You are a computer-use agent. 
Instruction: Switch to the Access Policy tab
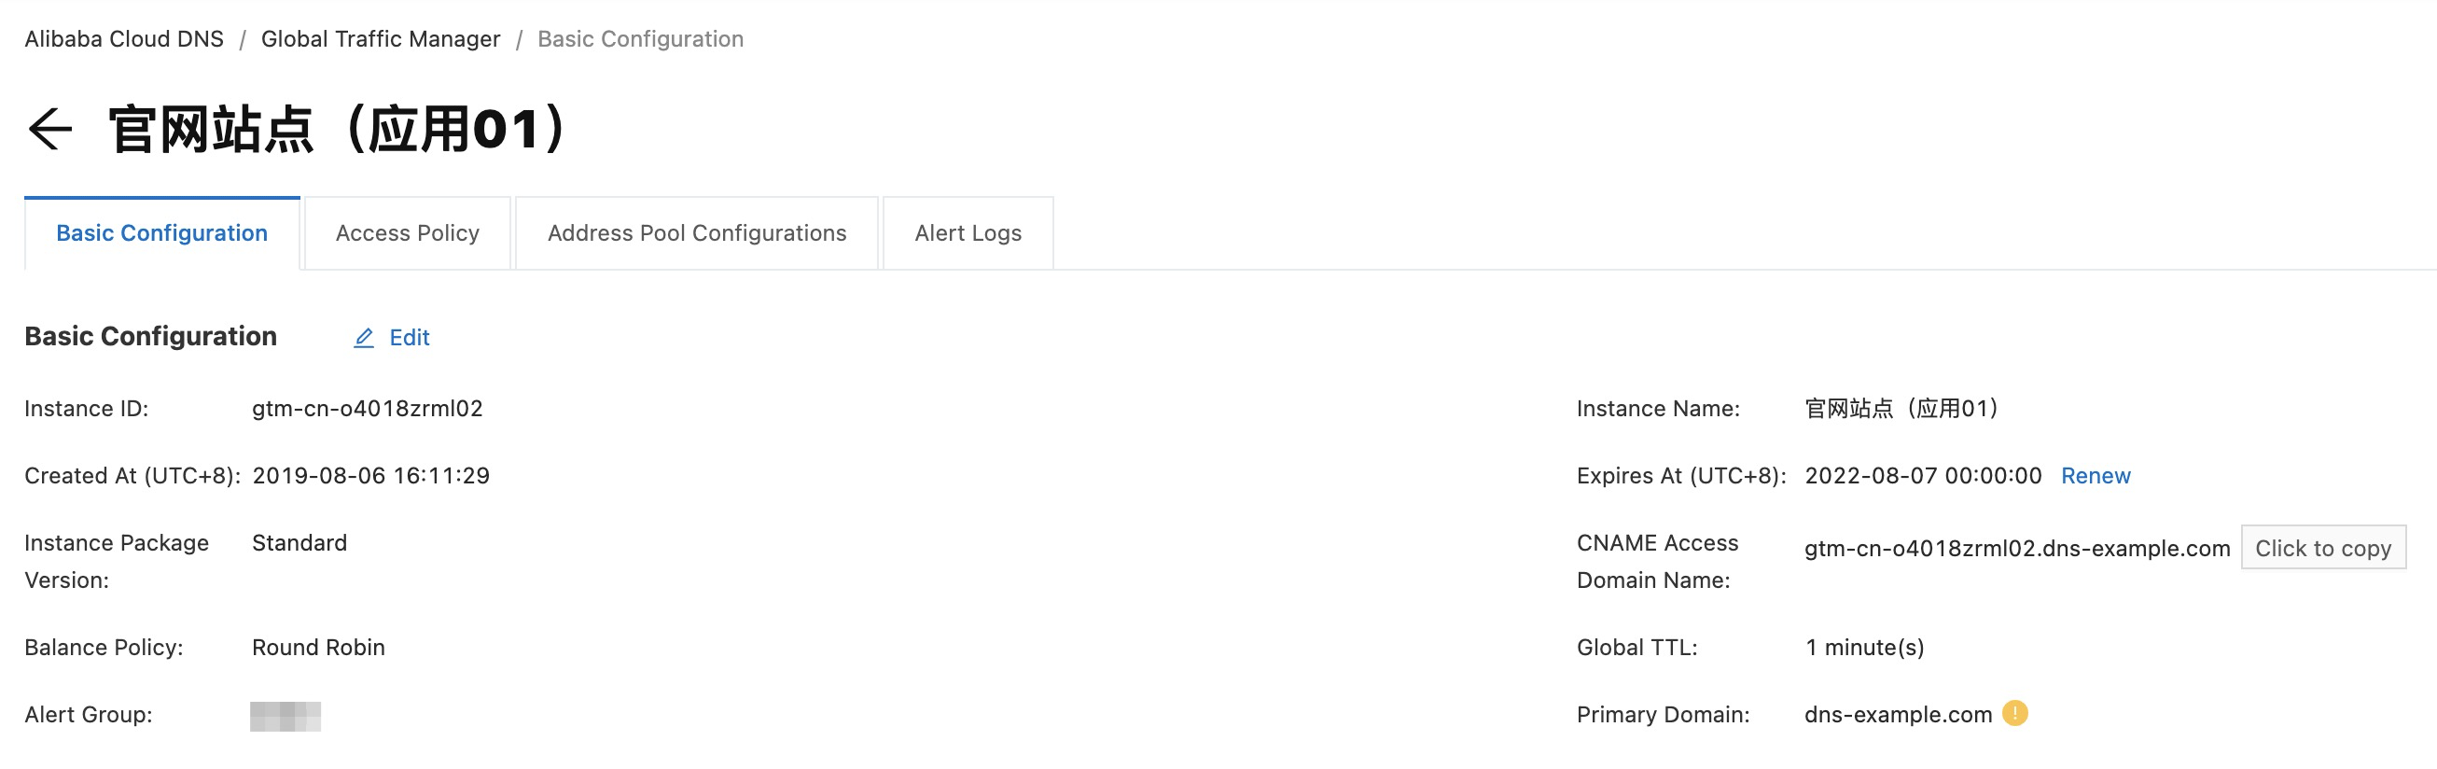pos(408,233)
